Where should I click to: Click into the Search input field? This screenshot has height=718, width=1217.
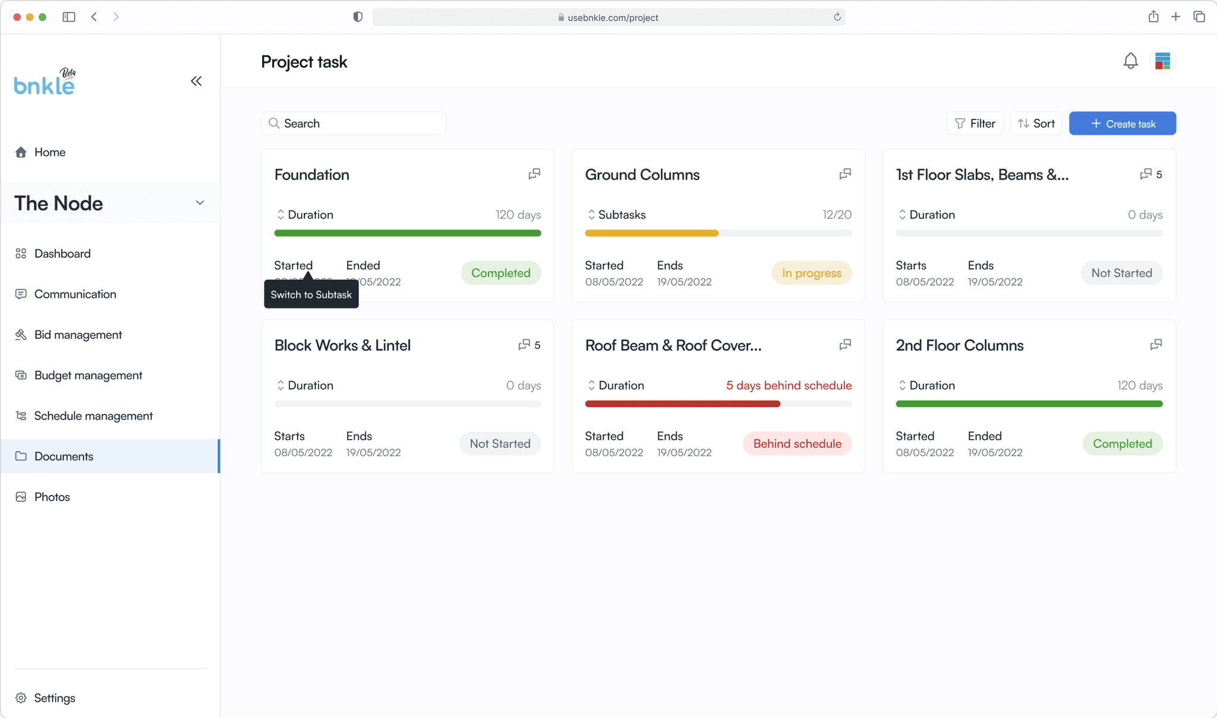point(354,123)
